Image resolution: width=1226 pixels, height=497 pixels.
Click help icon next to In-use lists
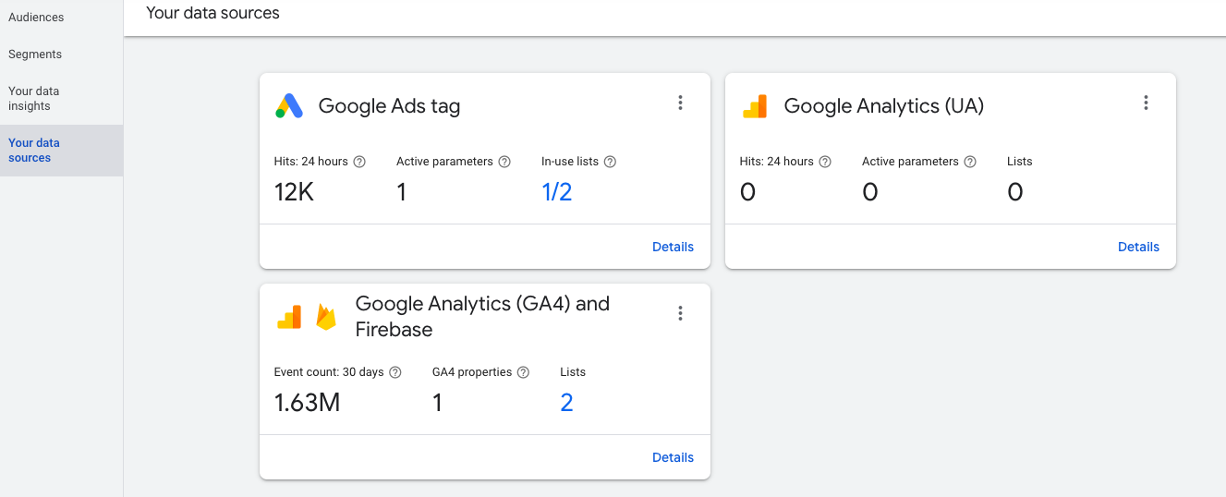pos(610,162)
